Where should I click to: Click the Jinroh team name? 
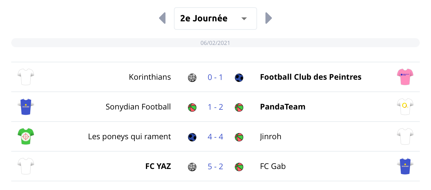(x=270, y=137)
